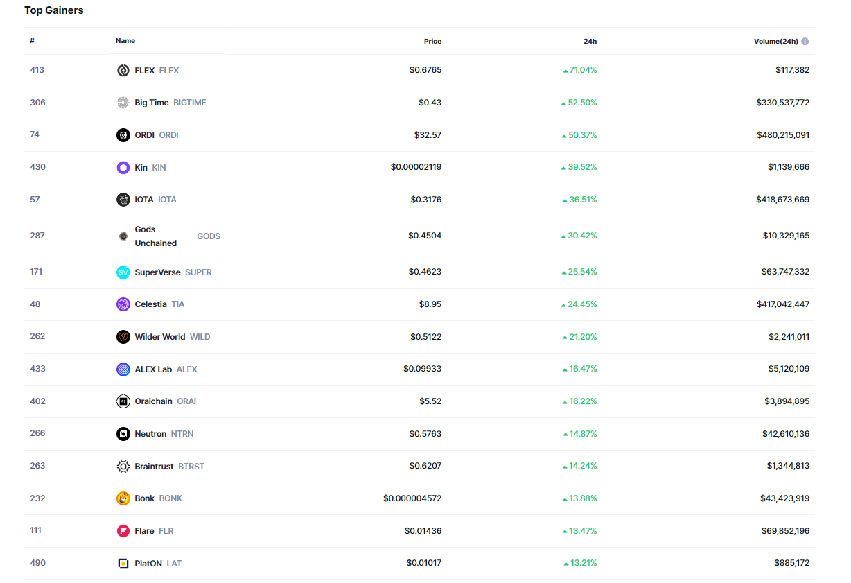This screenshot has height=583, width=851.
Task: Open the ORDI coin name link
Action: tap(144, 135)
